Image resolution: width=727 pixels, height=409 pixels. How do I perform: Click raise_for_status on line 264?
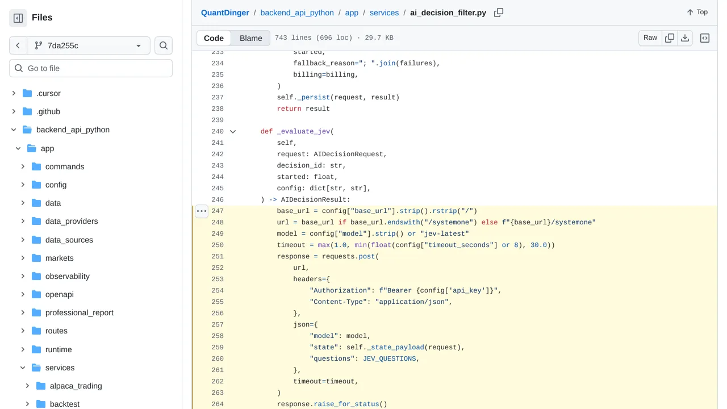(346, 404)
